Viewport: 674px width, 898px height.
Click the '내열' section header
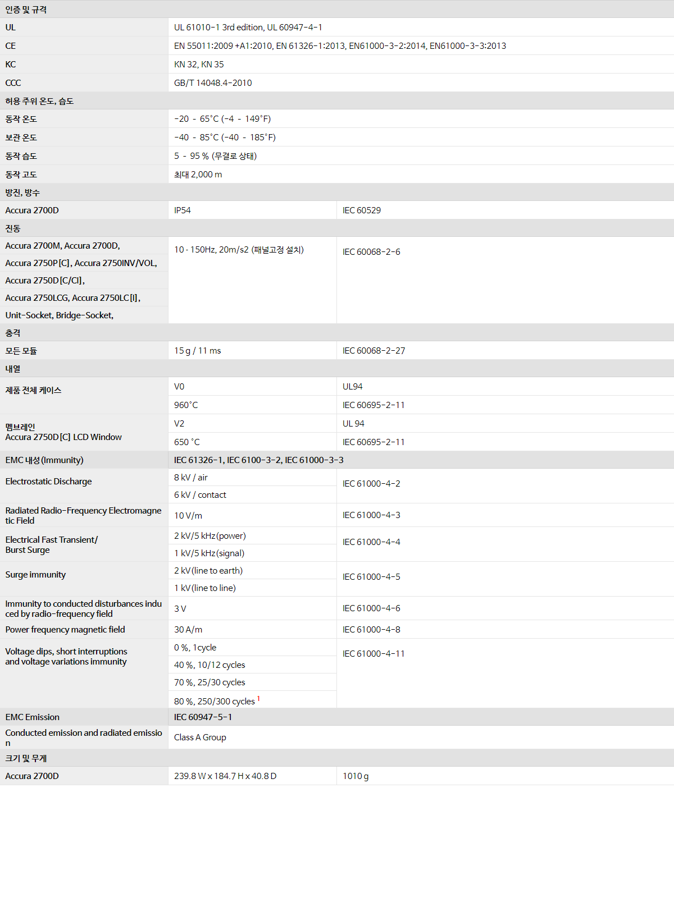tap(337, 369)
